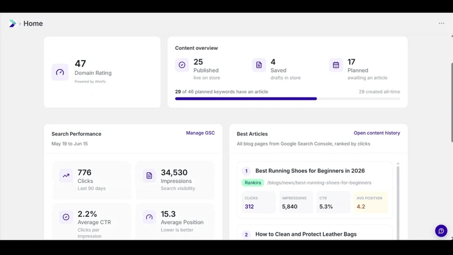Click the Impressions document icon

coord(149,176)
